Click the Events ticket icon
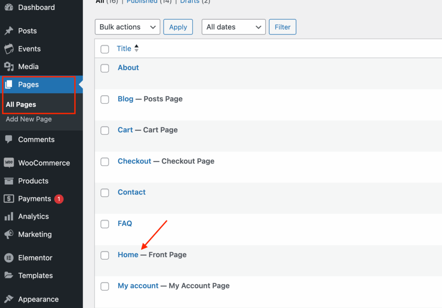This screenshot has width=442, height=308. click(9, 49)
